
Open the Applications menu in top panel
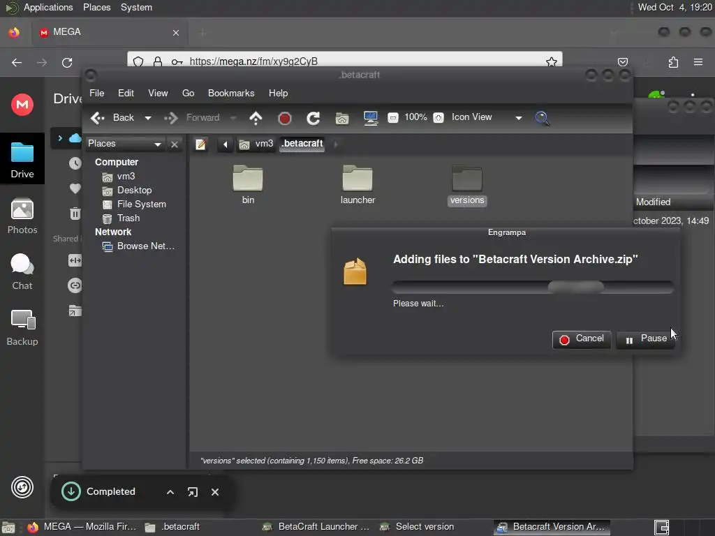48,7
